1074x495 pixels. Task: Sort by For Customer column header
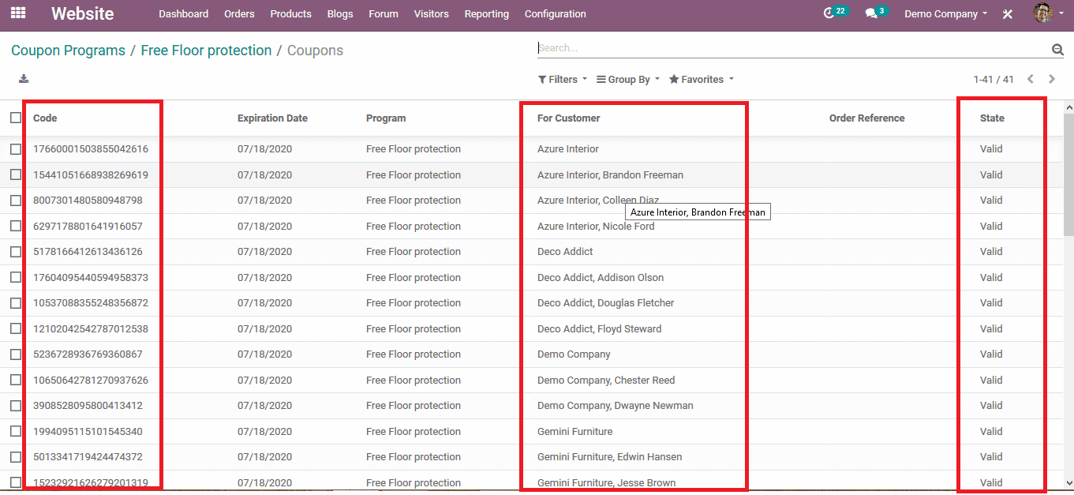569,118
